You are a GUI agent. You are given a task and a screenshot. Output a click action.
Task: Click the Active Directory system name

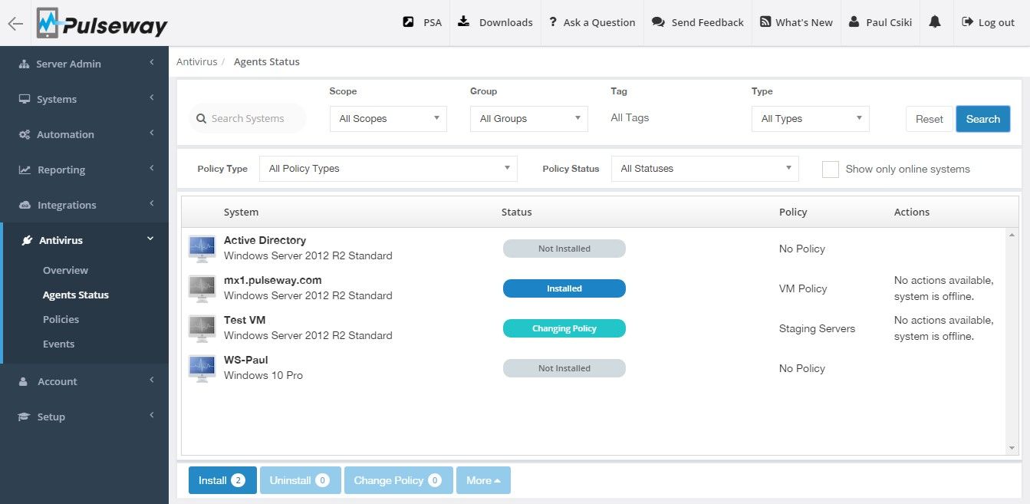[265, 240]
